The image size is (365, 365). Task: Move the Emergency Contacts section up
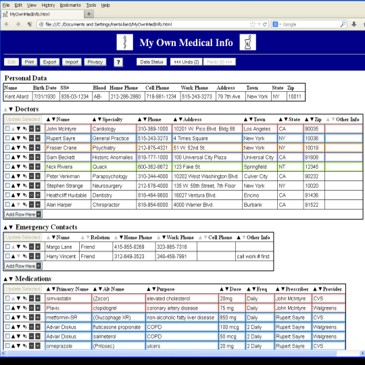coord(5,227)
